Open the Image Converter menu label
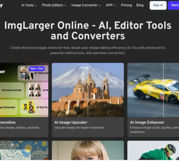 (84, 5)
